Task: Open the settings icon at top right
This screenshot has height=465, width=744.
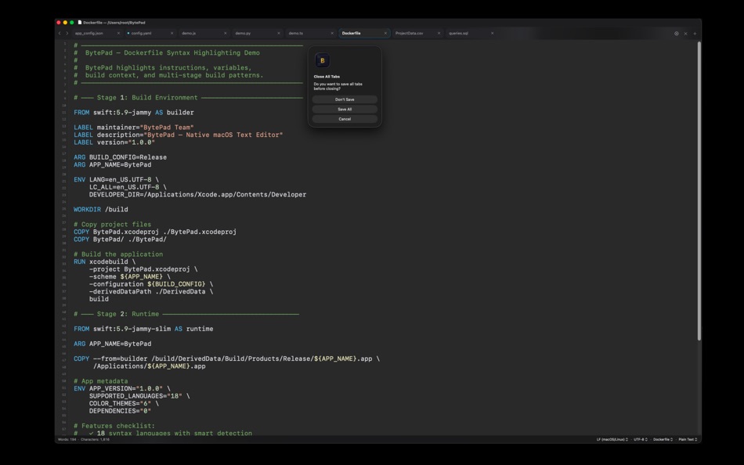Action: tap(676, 33)
